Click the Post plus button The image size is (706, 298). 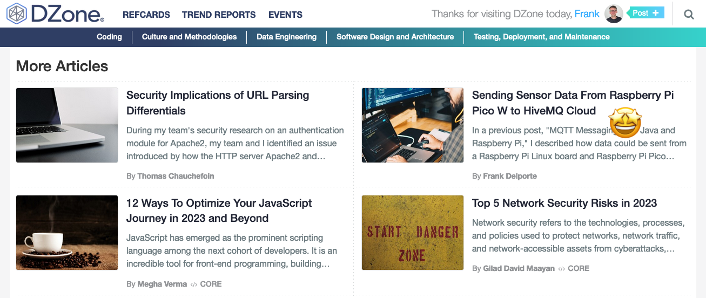pos(646,13)
